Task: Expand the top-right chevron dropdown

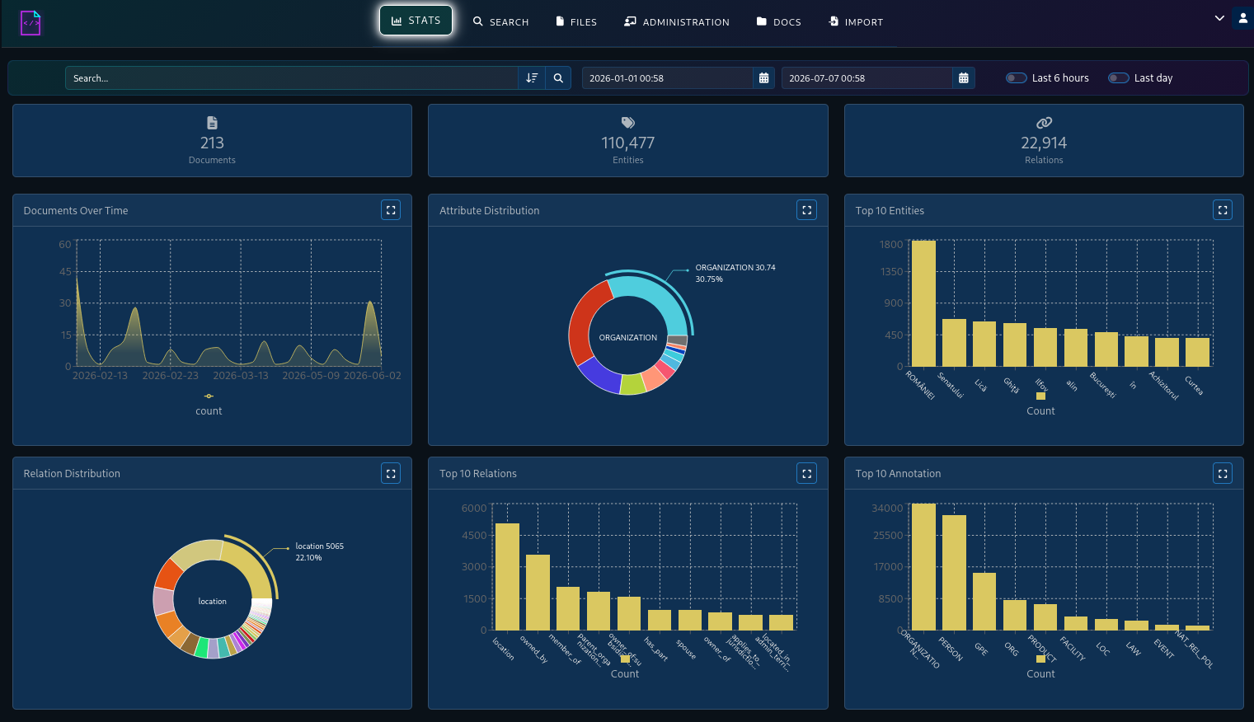Action: (x=1219, y=18)
